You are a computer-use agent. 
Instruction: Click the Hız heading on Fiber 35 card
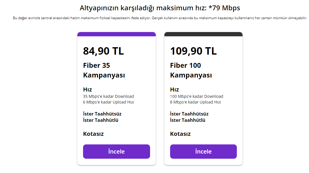[x=87, y=89]
